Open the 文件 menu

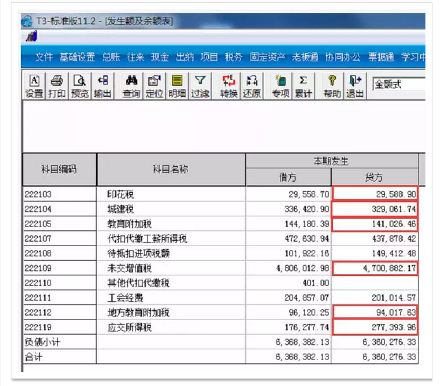44,57
